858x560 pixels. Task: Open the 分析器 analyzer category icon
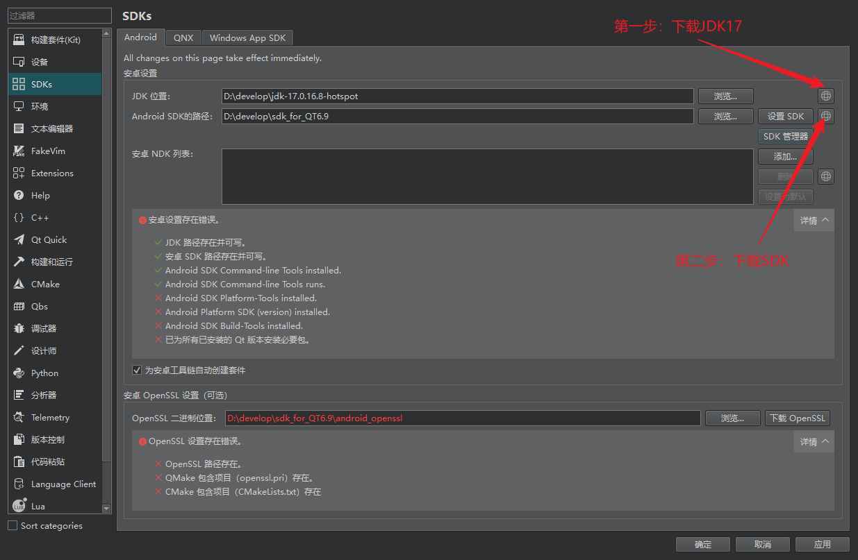pos(19,395)
